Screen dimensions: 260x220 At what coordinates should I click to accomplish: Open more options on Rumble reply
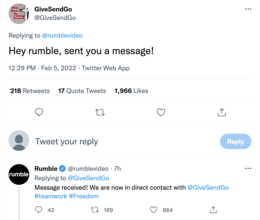click(x=248, y=168)
